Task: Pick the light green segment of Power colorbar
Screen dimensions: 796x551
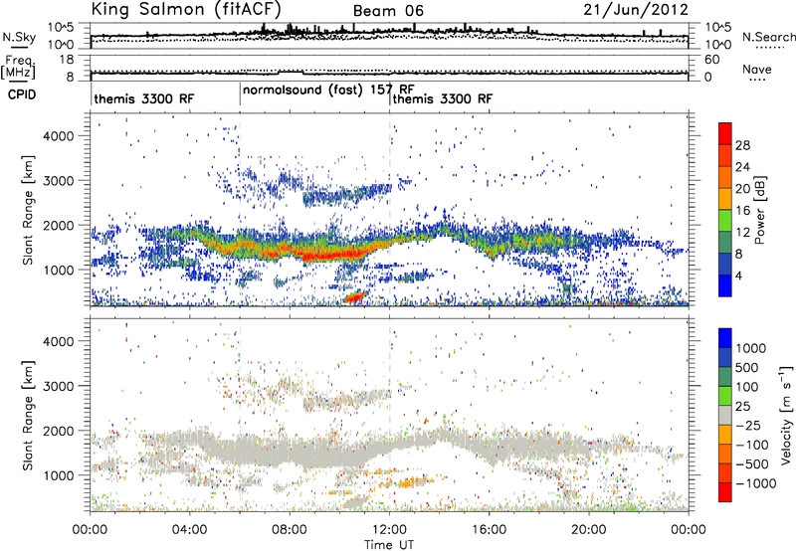Action: point(725,221)
